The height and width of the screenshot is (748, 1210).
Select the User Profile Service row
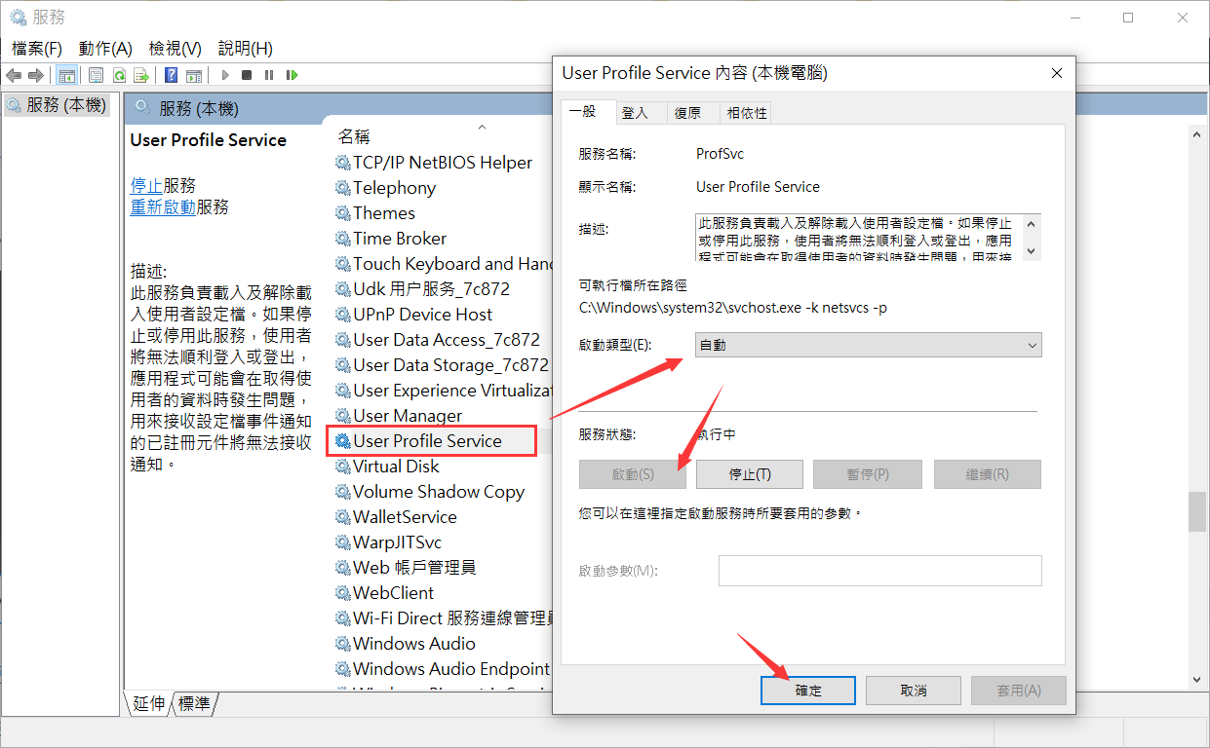432,441
